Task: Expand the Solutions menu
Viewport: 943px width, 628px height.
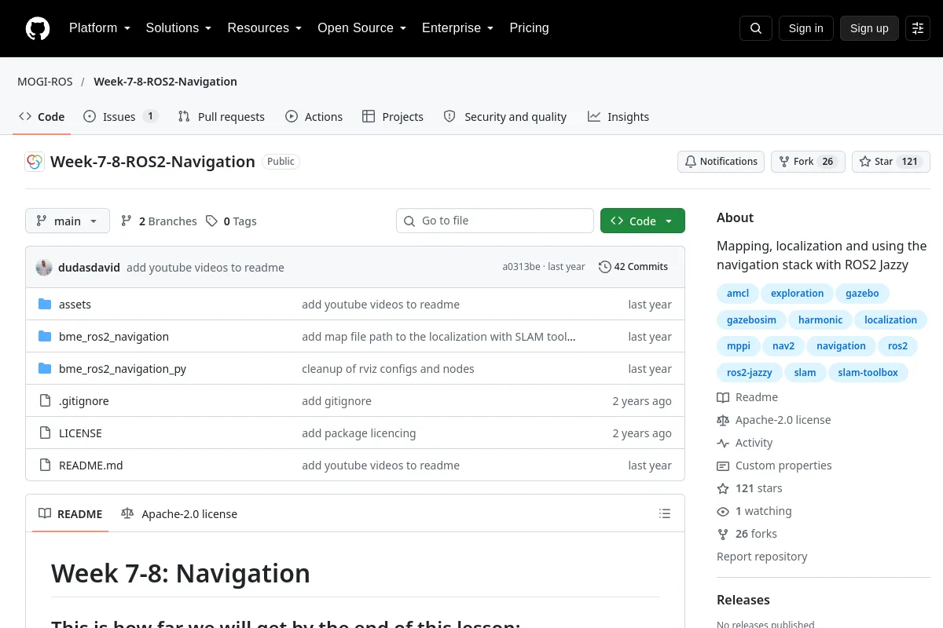Action: [x=178, y=28]
